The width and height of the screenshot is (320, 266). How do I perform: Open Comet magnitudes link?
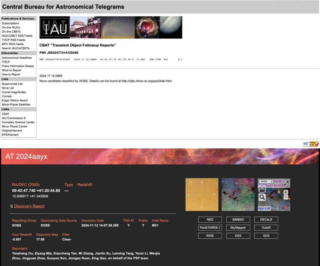click(x=14, y=92)
